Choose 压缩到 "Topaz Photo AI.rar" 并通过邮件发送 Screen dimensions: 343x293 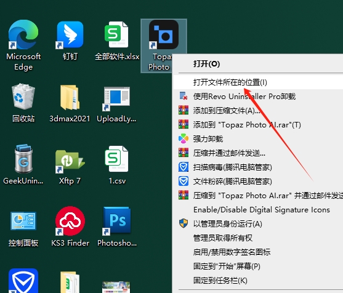click(258, 195)
